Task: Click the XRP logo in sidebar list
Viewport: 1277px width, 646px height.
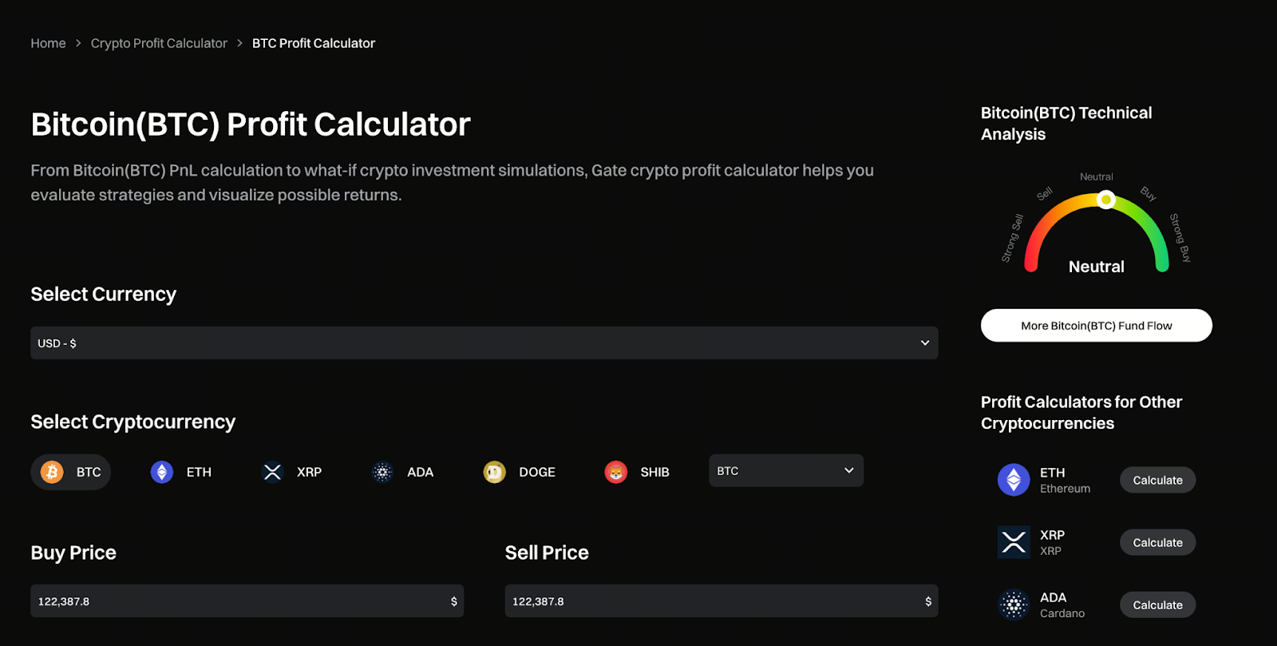Action: coord(1014,542)
